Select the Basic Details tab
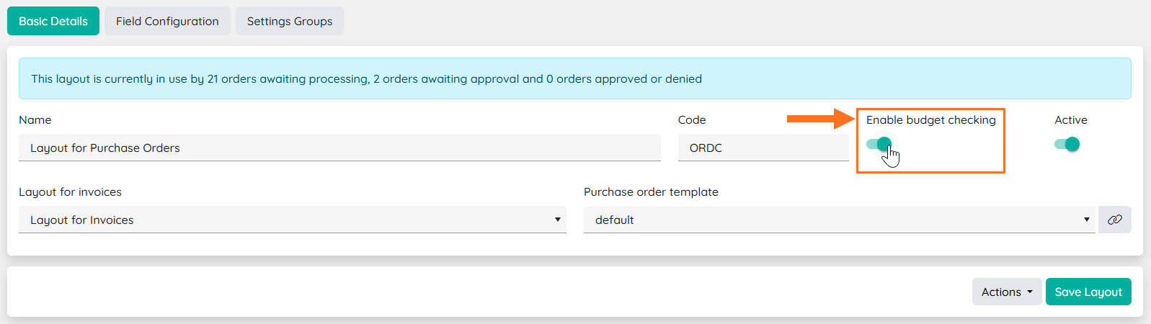The height and width of the screenshot is (324, 1151). coord(53,21)
